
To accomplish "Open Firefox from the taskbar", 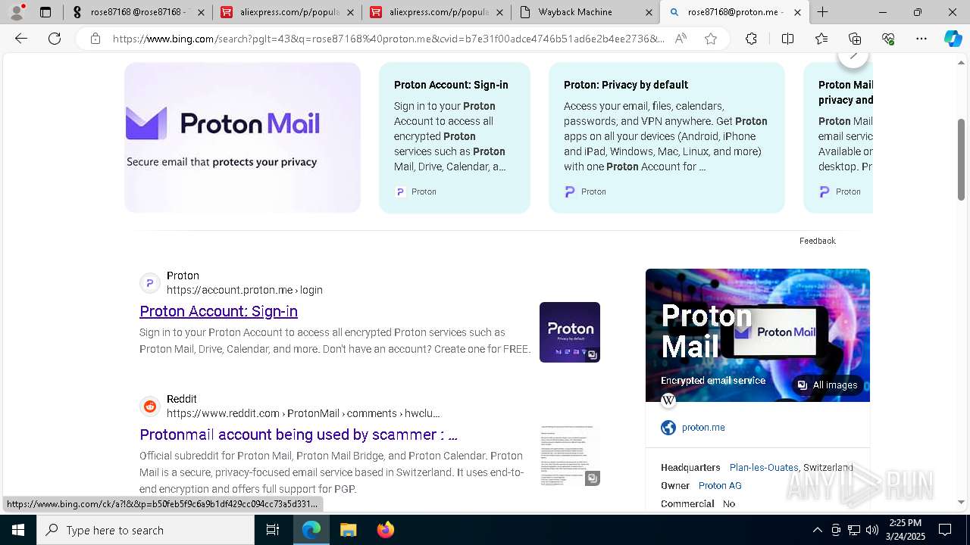I will (385, 530).
